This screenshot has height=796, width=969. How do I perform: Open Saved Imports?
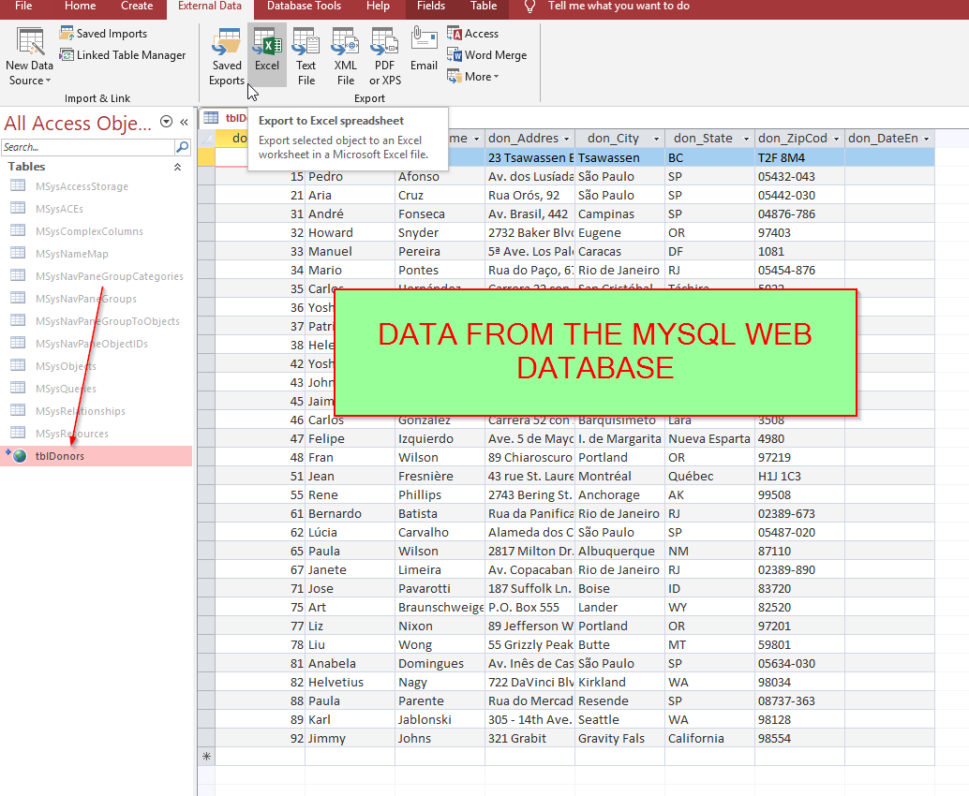(x=104, y=34)
